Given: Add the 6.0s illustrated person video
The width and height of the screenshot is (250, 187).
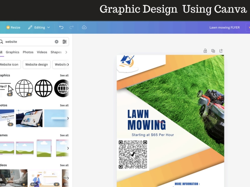Looking at the screenshot, I should point(45,178).
